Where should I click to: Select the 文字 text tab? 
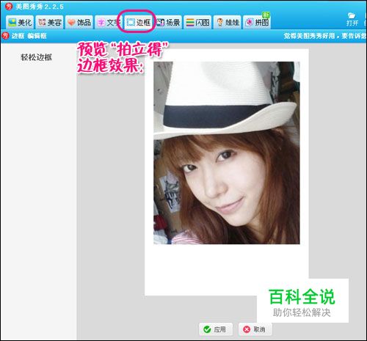click(x=109, y=23)
